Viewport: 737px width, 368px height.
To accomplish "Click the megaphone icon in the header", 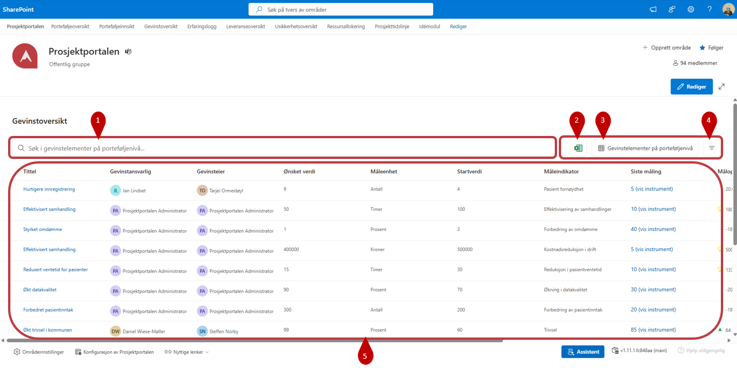I will 653,9.
